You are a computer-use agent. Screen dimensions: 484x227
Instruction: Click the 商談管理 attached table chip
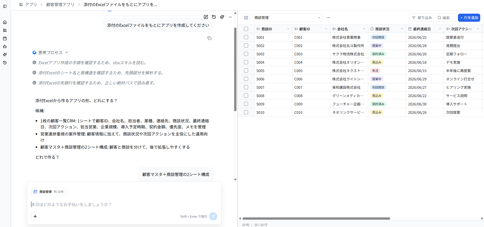point(49,192)
